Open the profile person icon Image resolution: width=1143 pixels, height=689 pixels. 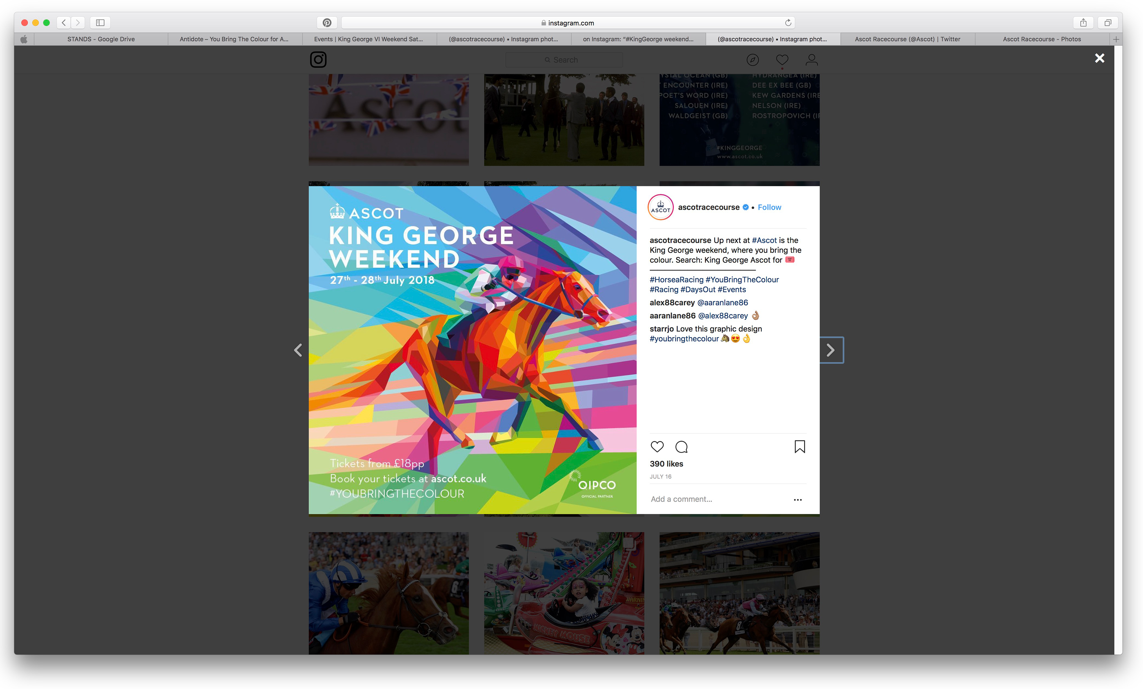pyautogui.click(x=812, y=60)
